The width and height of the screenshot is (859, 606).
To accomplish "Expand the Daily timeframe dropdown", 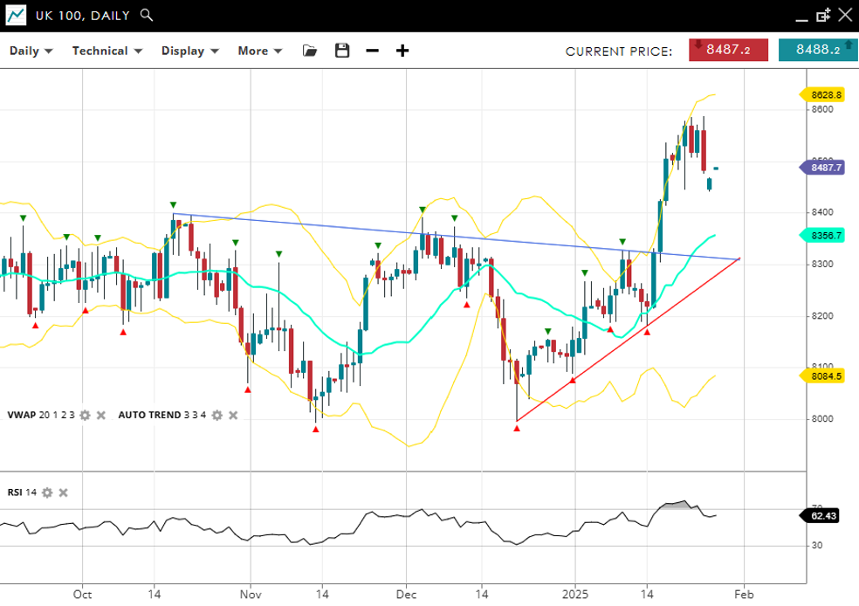I will point(31,51).
